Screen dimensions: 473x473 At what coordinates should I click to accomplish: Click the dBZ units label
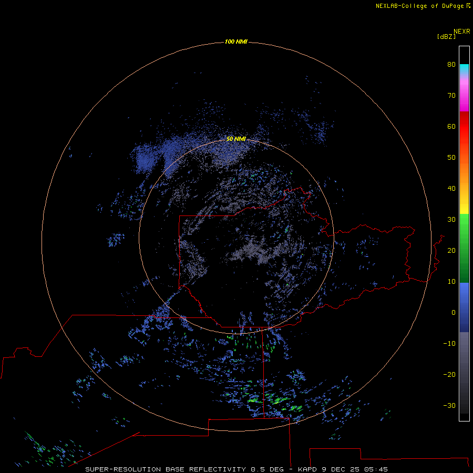click(x=446, y=36)
